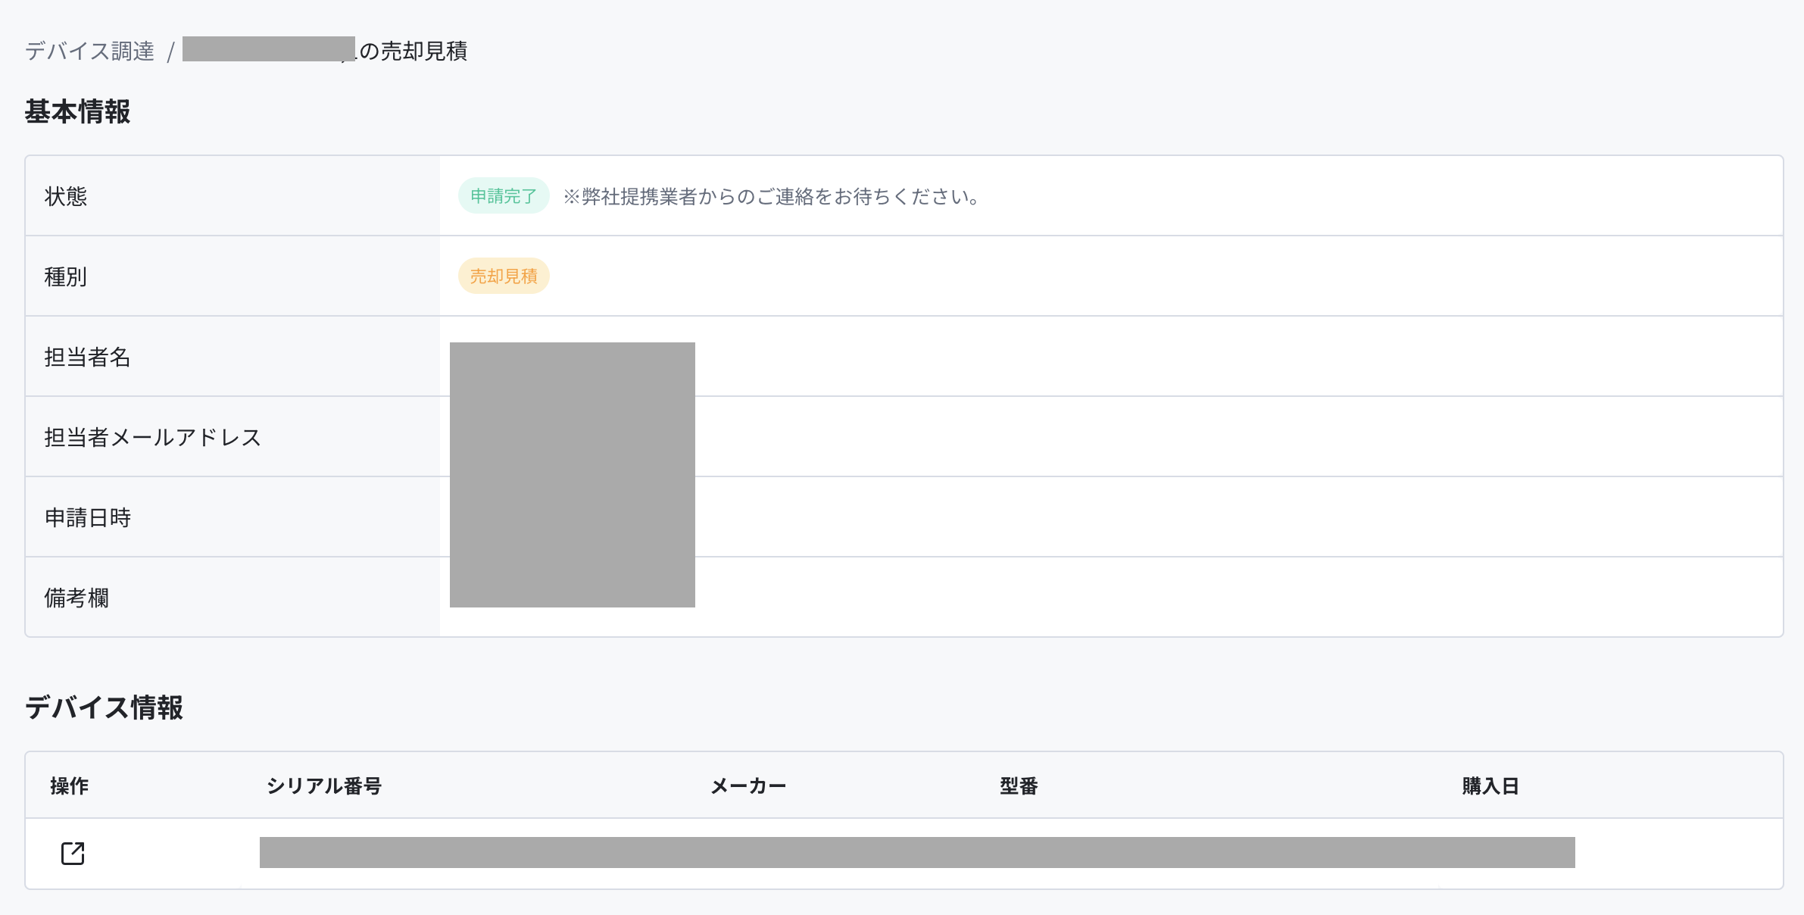Click the の売却見積 breadcrumb title
Image resolution: width=1804 pixels, height=915 pixels.
pyautogui.click(x=413, y=51)
